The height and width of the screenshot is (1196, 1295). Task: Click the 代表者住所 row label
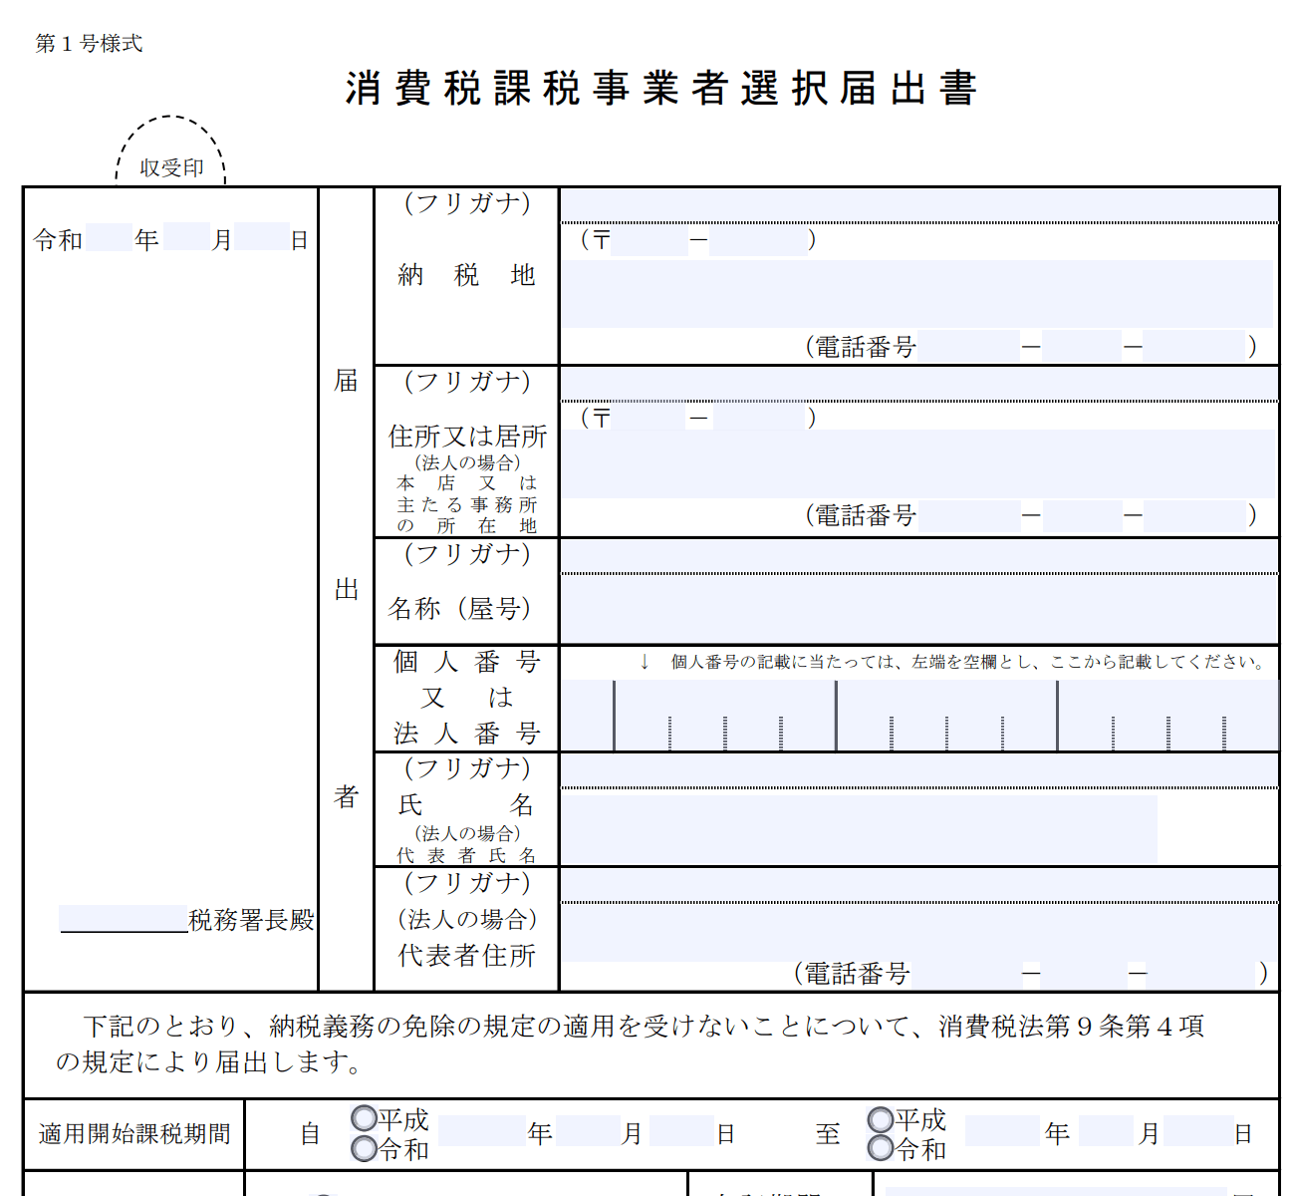(466, 955)
